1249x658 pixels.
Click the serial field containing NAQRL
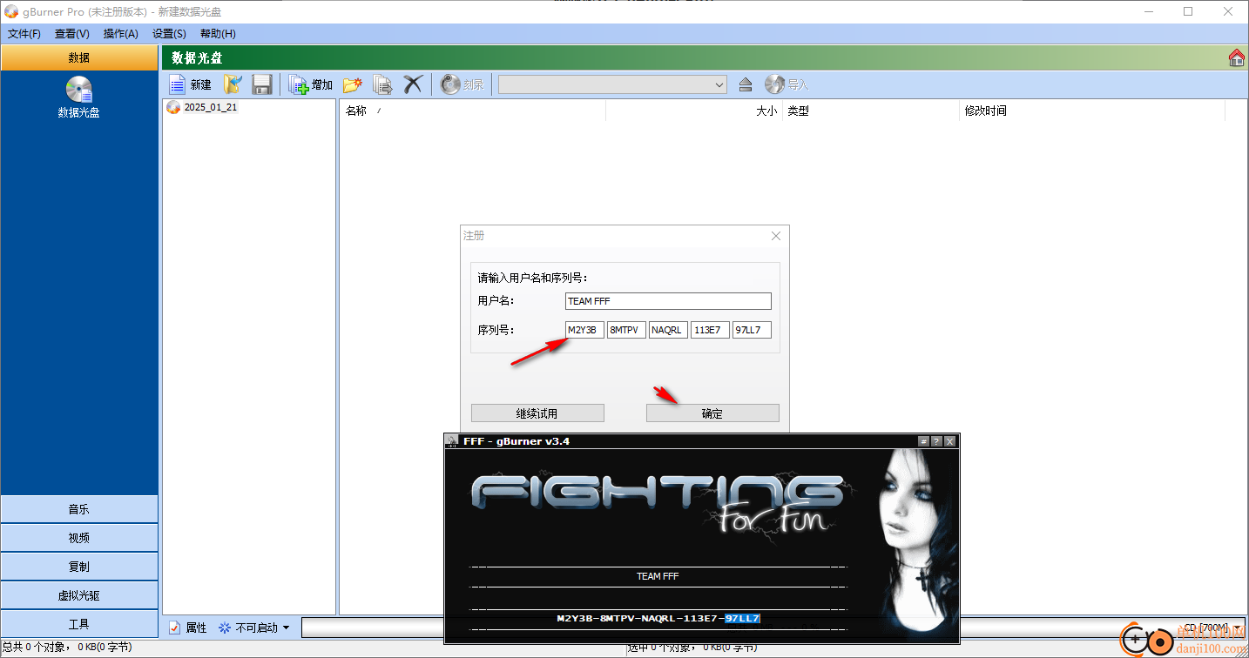[x=668, y=330]
